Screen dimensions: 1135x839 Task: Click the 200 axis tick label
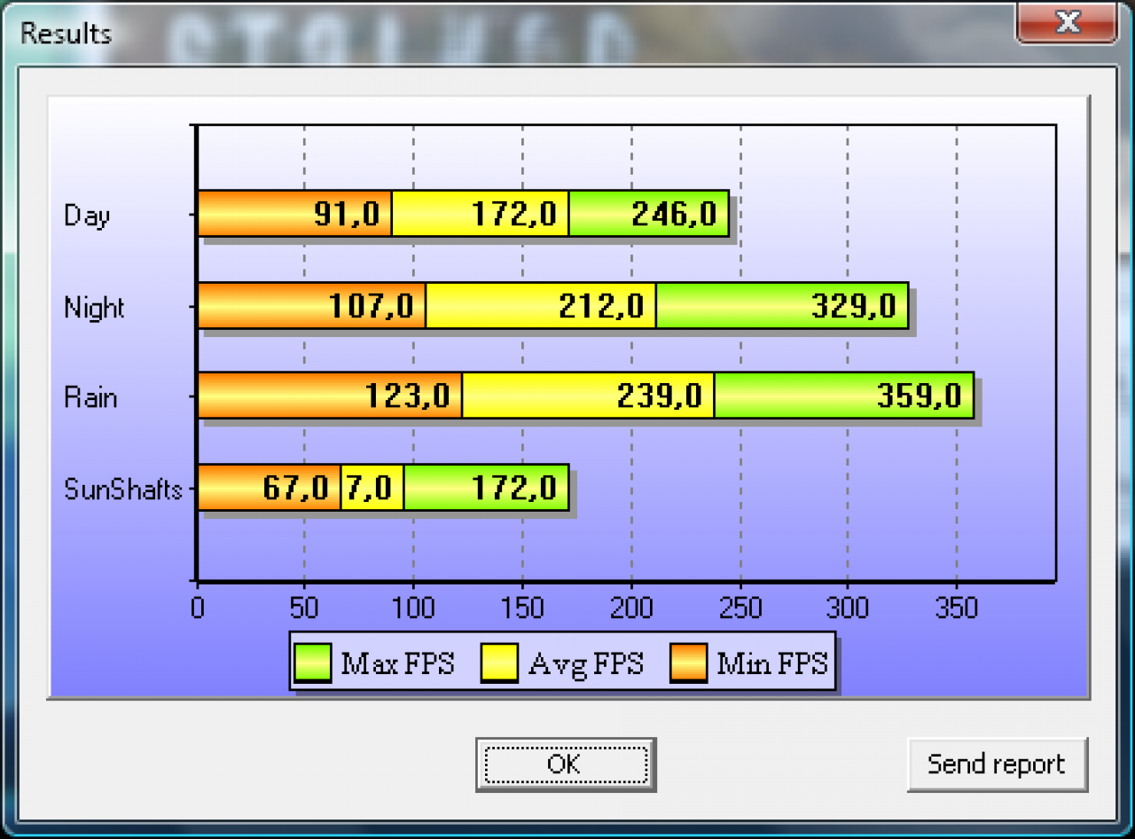pyautogui.click(x=631, y=608)
